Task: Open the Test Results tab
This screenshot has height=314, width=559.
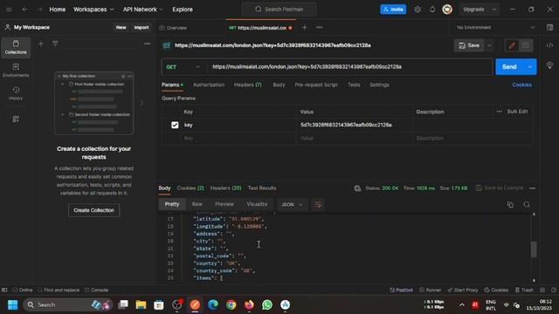Action: point(262,188)
